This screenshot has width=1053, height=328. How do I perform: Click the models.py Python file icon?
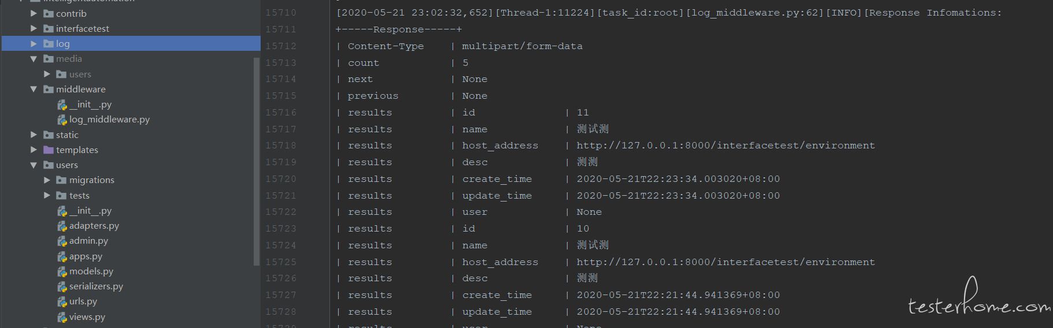coord(62,271)
